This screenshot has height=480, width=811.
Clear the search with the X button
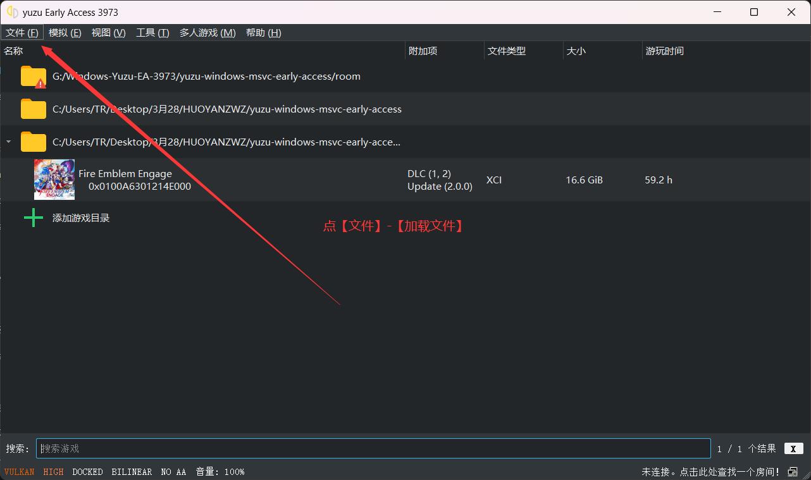coord(794,448)
